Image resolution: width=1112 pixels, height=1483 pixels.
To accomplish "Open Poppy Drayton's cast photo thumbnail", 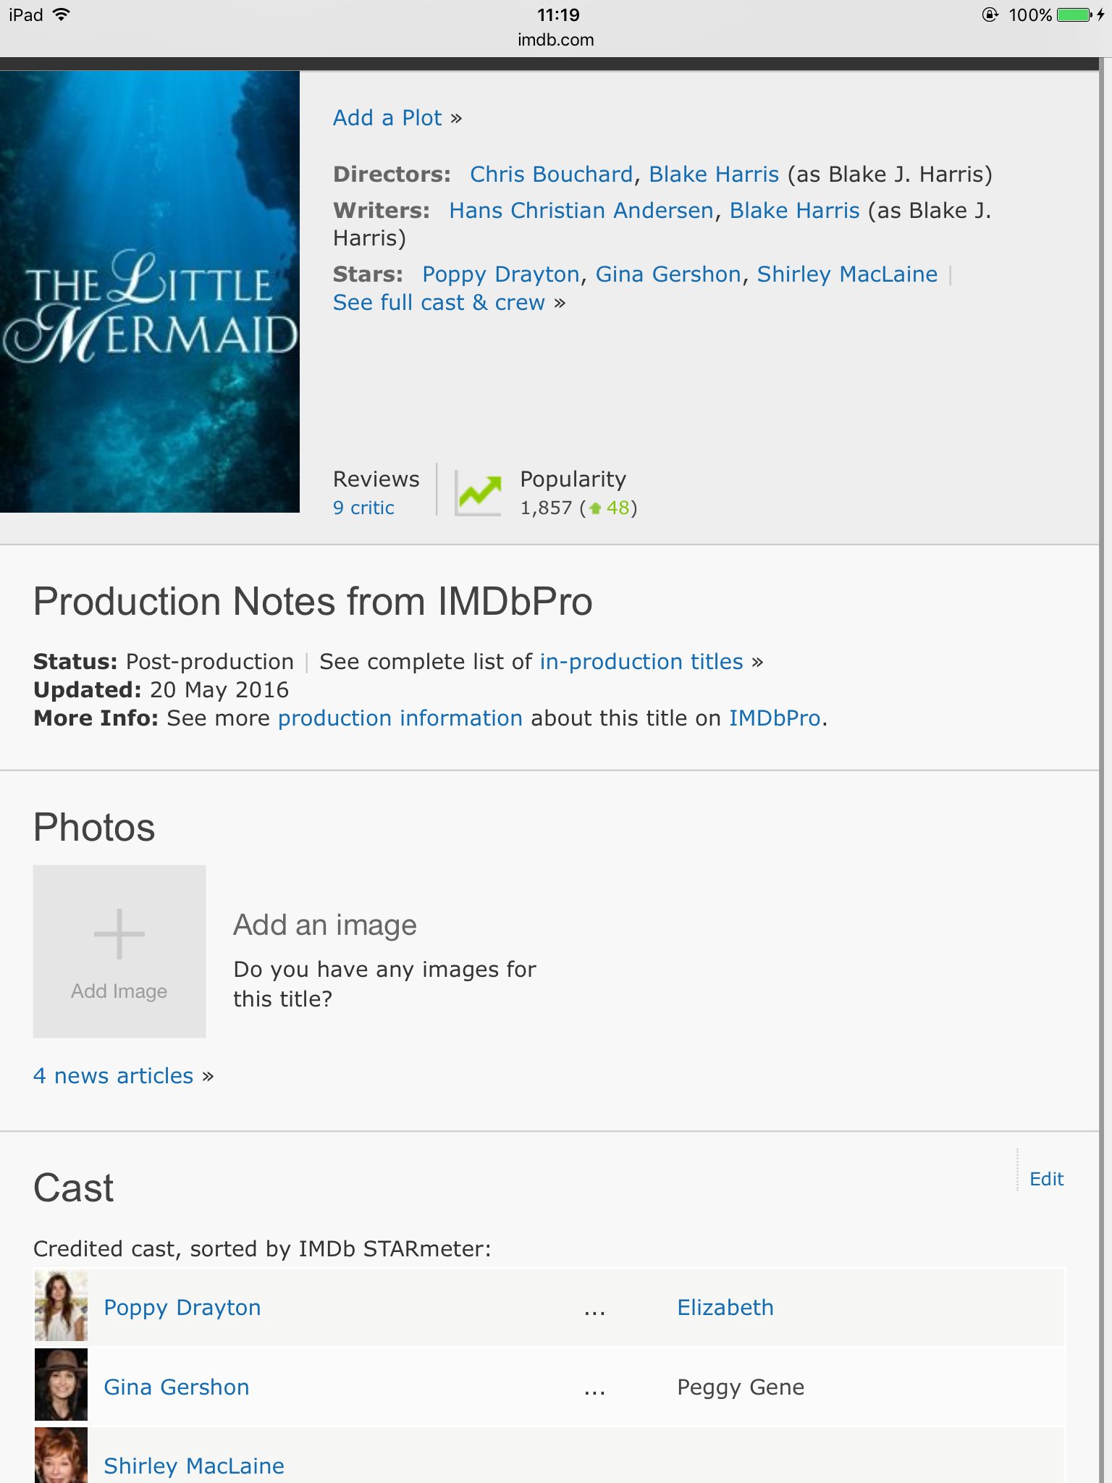I will click(61, 1307).
